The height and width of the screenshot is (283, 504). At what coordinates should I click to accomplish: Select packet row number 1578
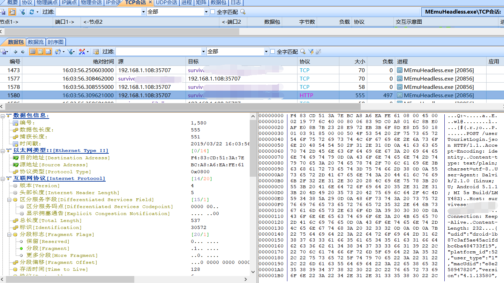(252, 87)
